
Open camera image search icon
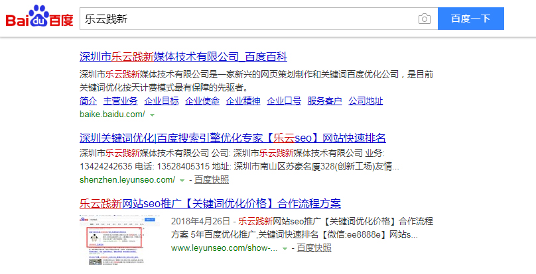tap(424, 19)
